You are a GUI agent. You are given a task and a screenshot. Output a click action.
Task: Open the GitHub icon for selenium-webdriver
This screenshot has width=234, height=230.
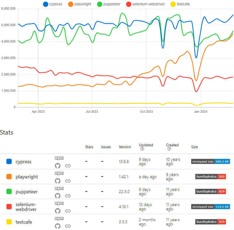click(58, 211)
